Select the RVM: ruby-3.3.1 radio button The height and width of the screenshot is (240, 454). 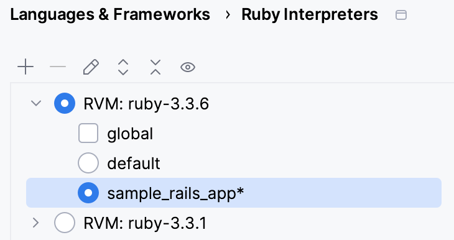click(x=65, y=223)
